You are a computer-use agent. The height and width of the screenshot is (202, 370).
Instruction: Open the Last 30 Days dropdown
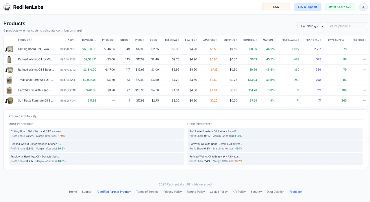tap(311, 26)
